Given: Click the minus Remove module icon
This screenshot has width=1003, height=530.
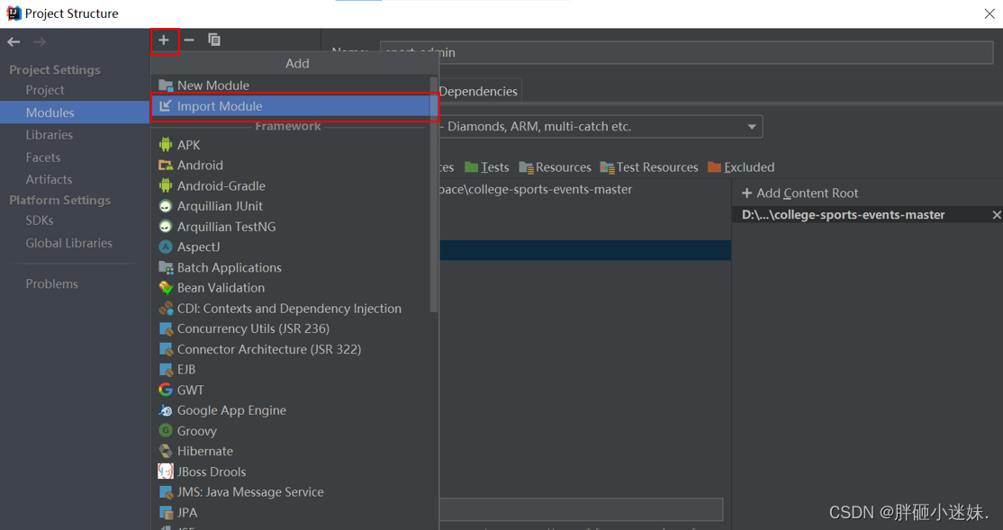Looking at the screenshot, I should click(189, 40).
